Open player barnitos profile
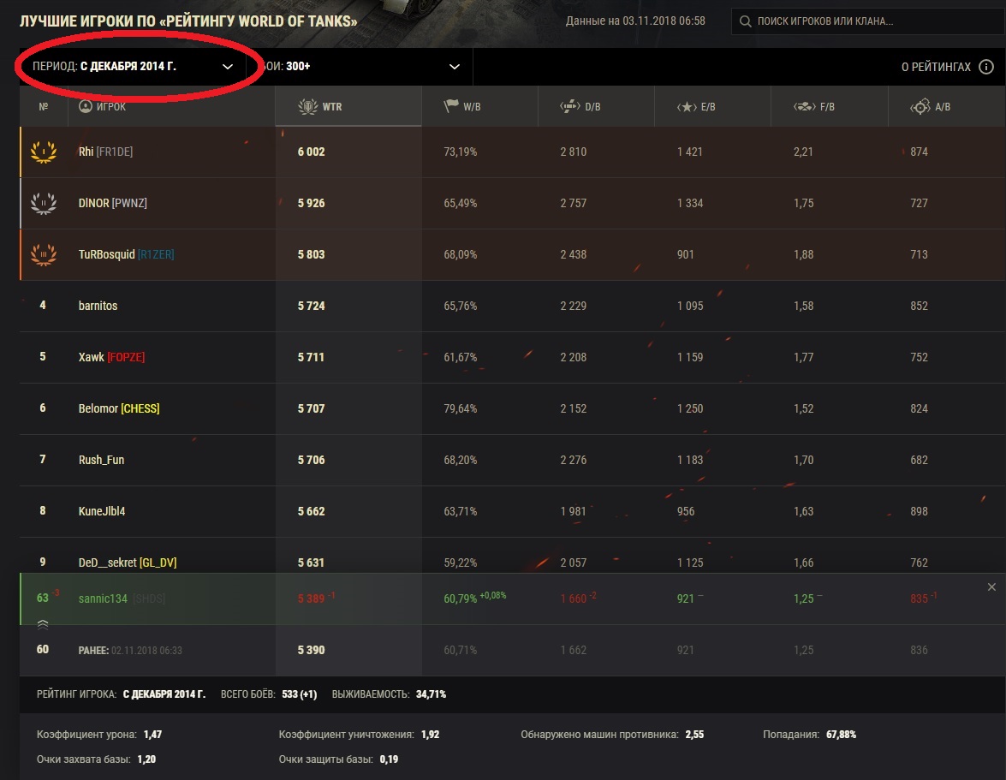The width and height of the screenshot is (1006, 780). tap(98, 306)
